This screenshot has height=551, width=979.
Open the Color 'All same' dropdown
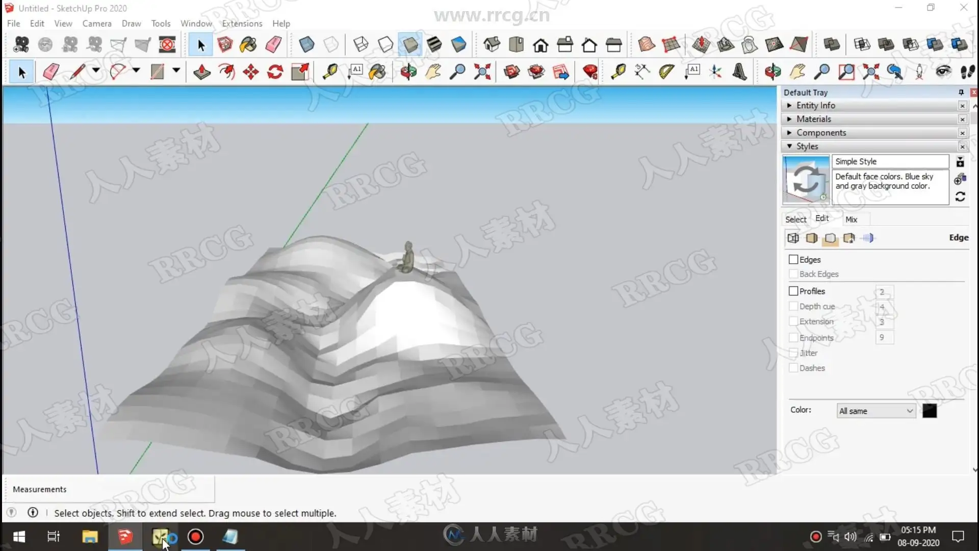876,411
